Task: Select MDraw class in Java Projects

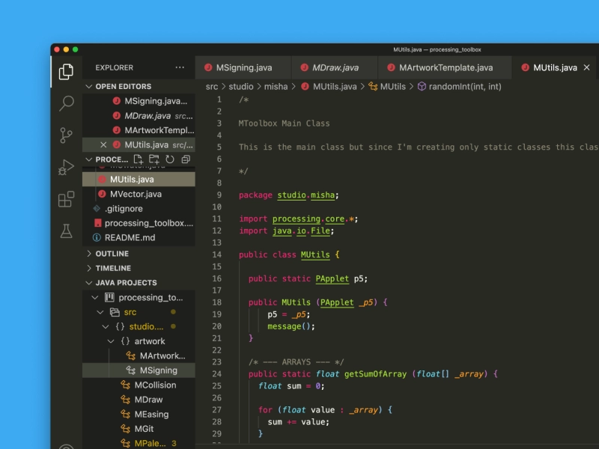Action: 139,400
